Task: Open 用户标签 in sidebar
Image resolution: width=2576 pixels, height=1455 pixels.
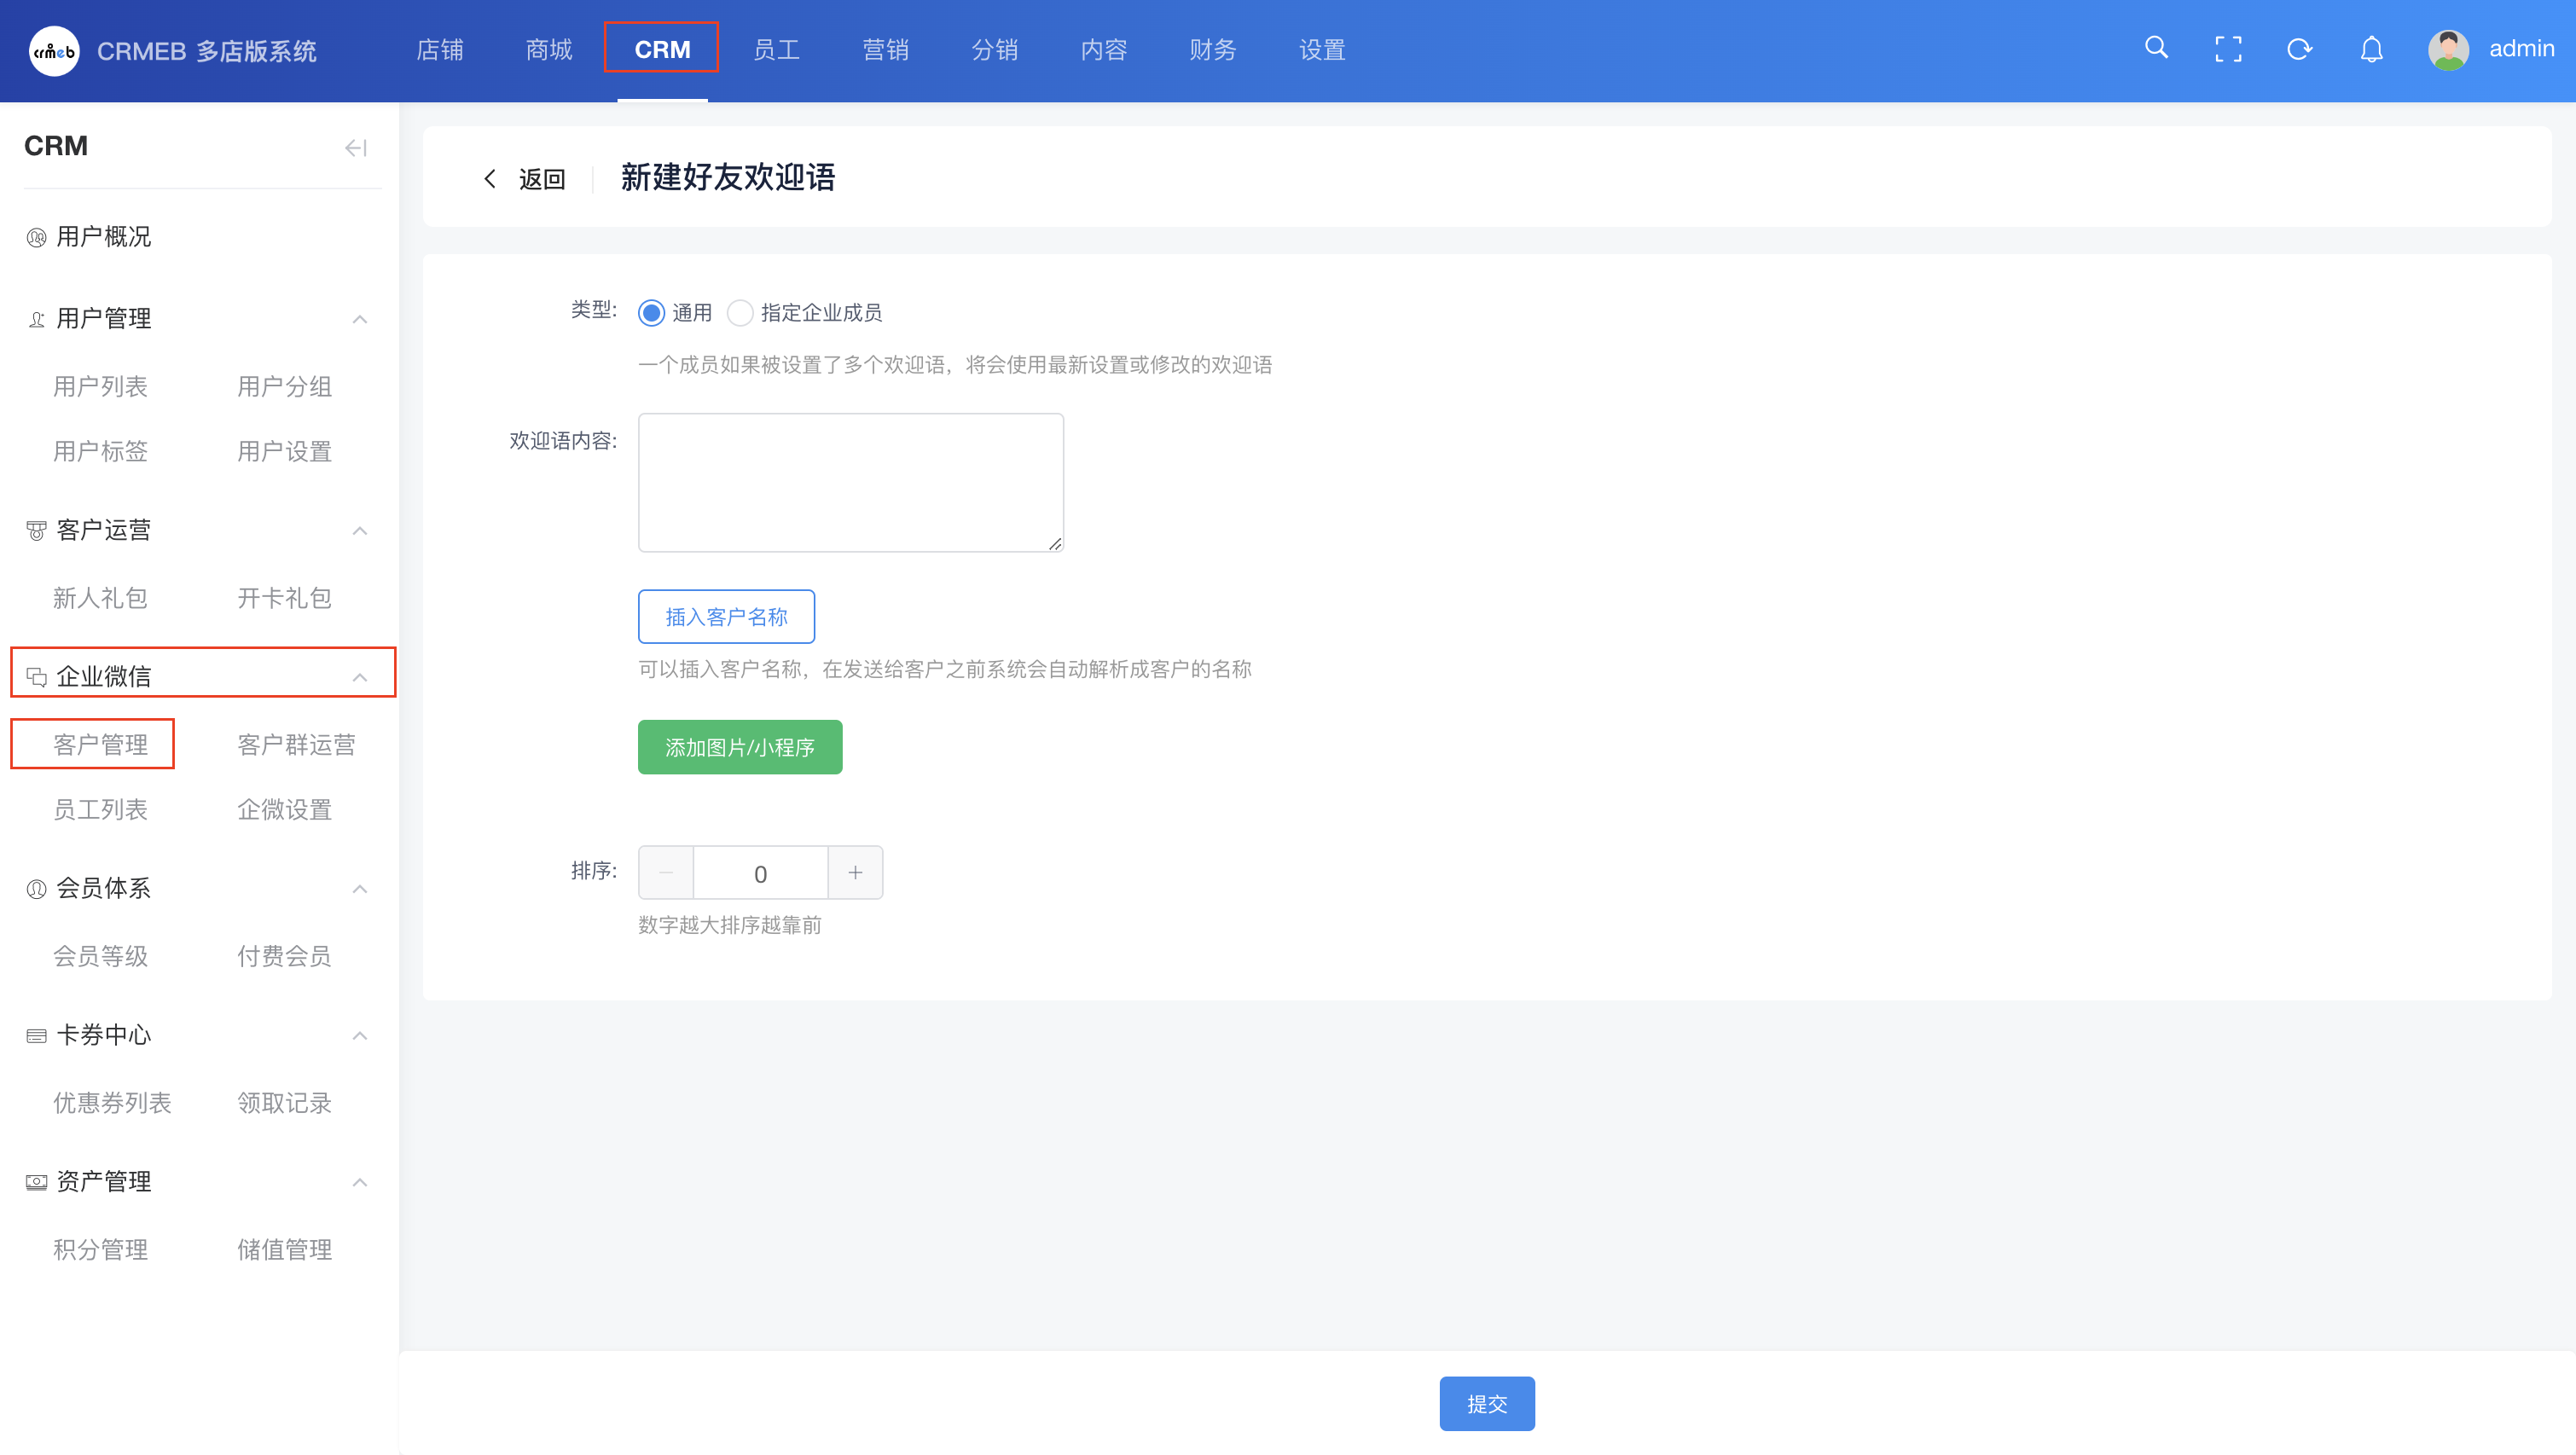Action: click(x=100, y=452)
